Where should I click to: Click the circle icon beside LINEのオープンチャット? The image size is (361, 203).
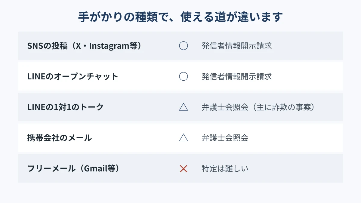[x=184, y=76]
